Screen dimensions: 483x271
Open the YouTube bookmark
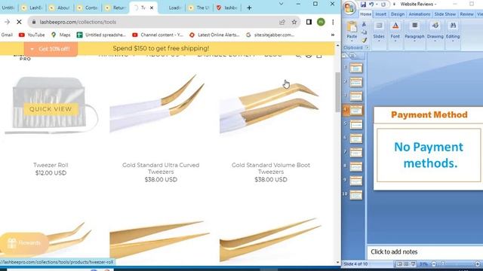click(32, 35)
